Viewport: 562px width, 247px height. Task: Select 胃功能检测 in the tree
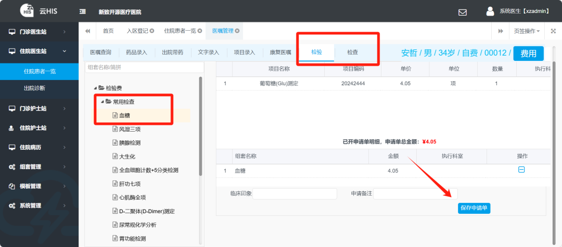pos(133,239)
